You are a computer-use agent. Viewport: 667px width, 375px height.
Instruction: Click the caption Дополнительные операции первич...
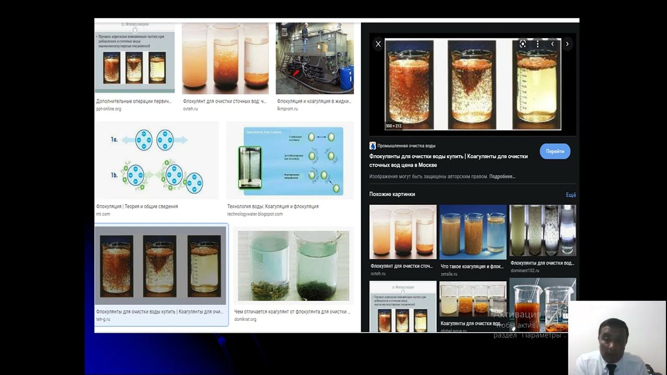134,102
